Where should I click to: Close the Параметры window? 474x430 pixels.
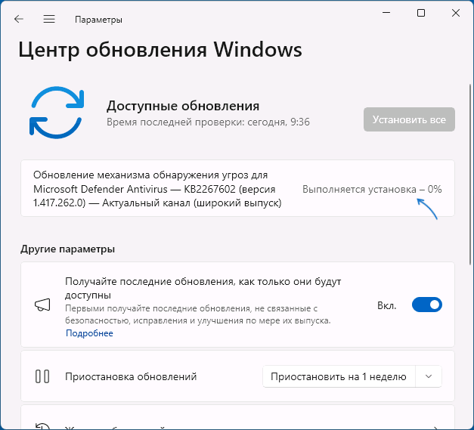456,13
